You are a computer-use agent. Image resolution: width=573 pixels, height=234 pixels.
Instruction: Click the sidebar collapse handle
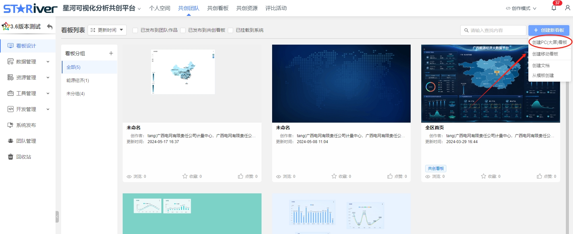(x=57, y=216)
